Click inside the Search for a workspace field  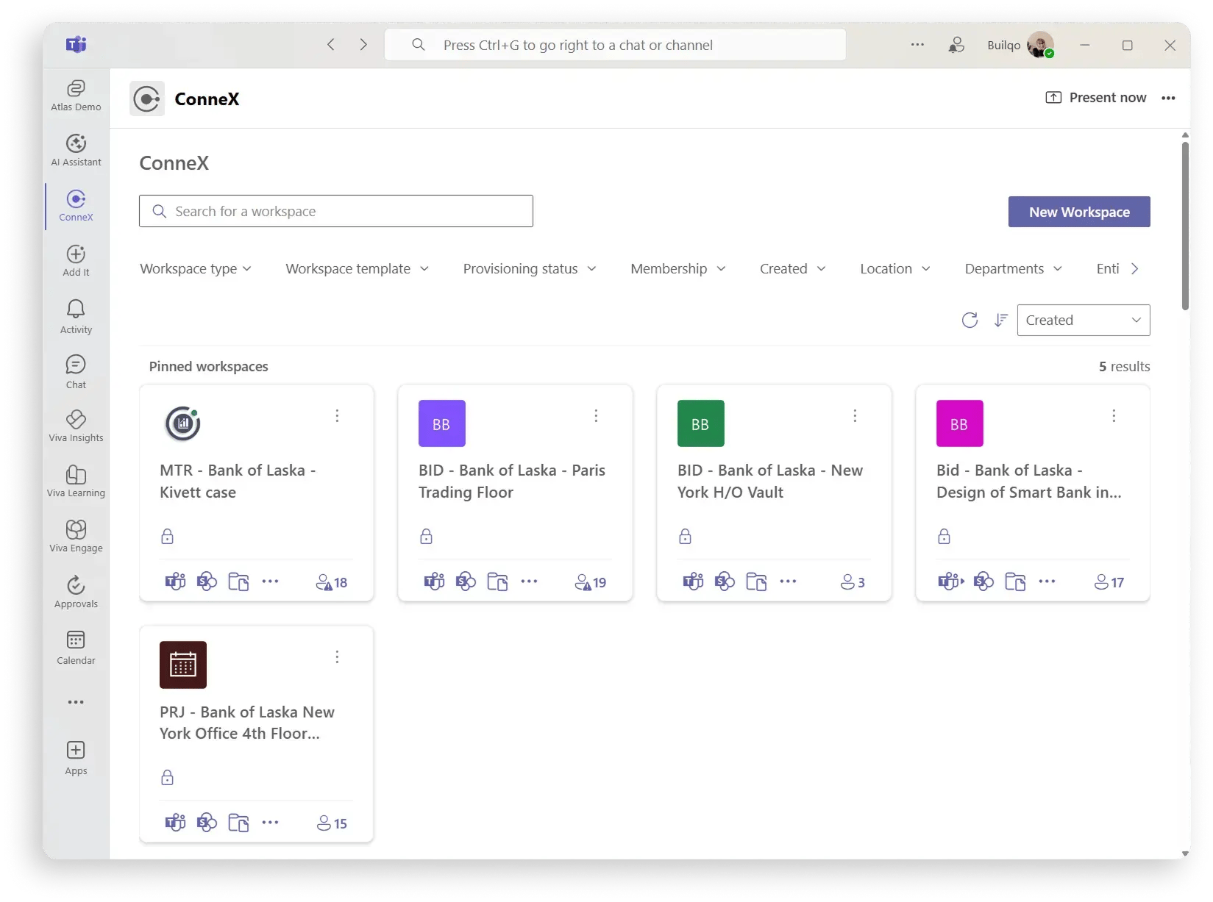[x=335, y=211]
